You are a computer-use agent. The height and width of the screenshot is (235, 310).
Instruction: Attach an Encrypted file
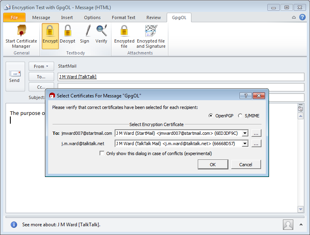(124, 37)
